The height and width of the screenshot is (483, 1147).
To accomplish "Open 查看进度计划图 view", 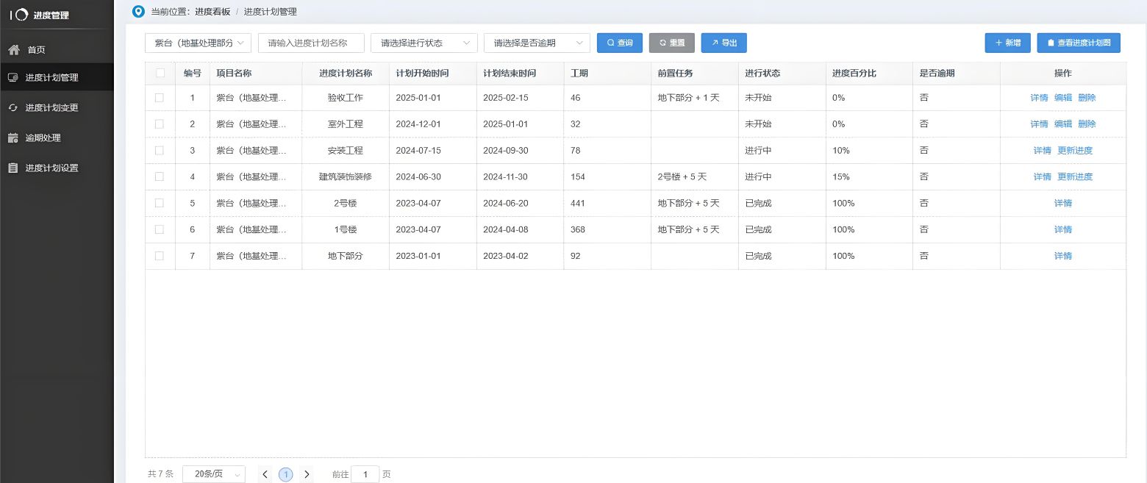I will [1079, 43].
